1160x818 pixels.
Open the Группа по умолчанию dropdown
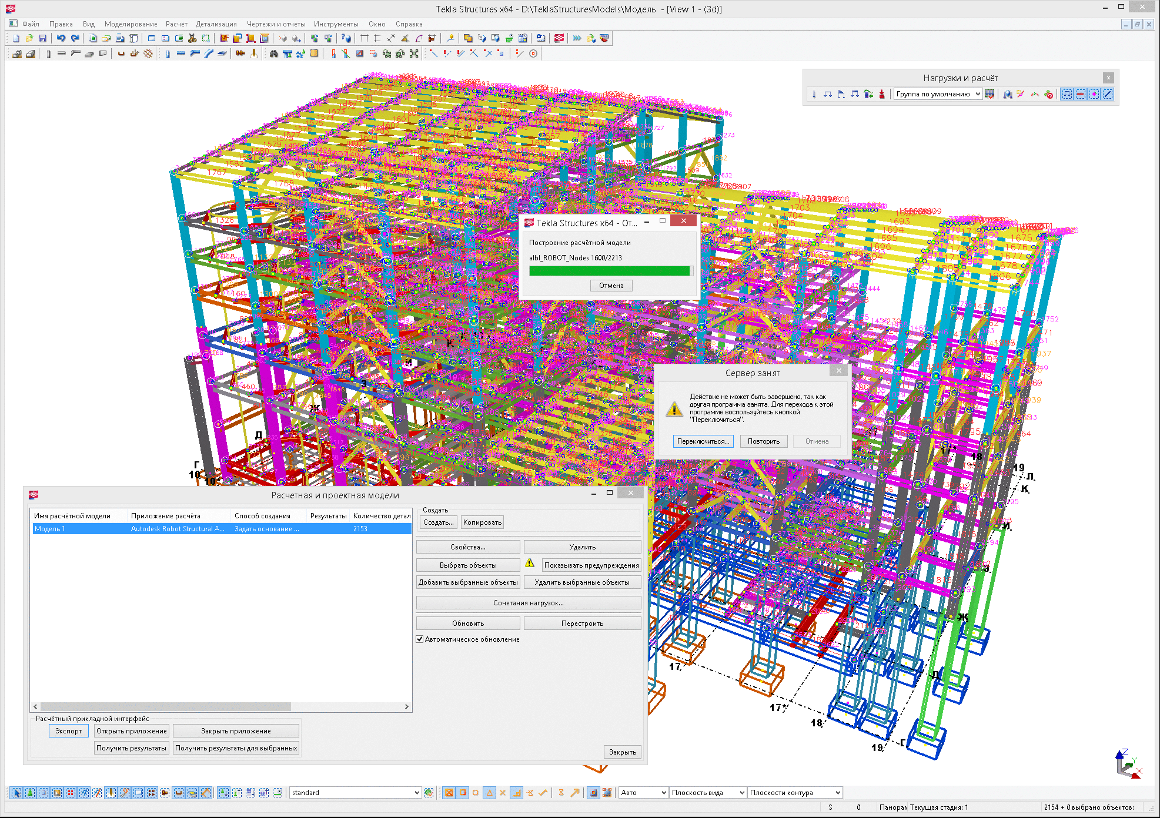[x=938, y=94]
